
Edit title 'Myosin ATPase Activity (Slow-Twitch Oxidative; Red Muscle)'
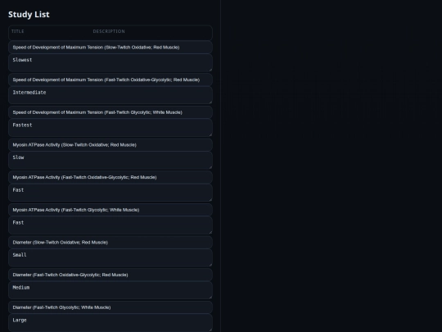tap(110, 144)
